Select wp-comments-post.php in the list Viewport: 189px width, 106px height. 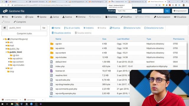(x=66, y=89)
